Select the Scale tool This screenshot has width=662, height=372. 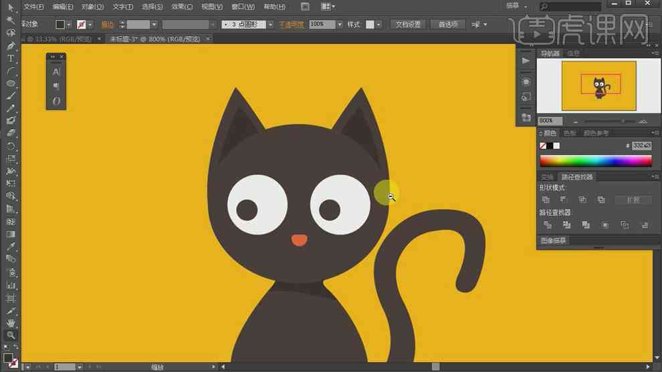pos(11,158)
